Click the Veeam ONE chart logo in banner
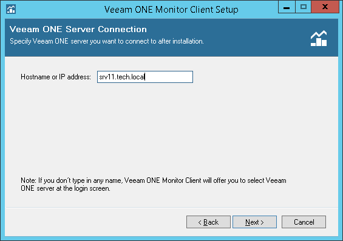This screenshot has width=343, height=241. 319,38
